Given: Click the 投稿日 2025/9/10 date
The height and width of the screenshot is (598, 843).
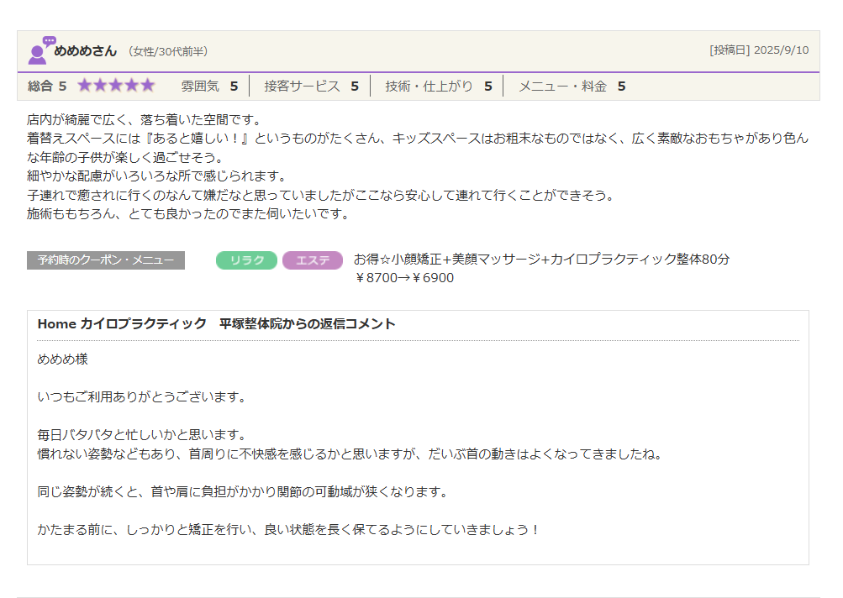Looking at the screenshot, I should click(759, 50).
